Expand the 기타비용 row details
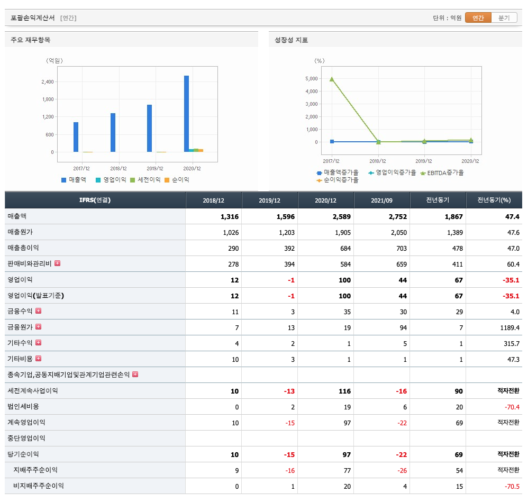528x502 pixels. click(x=39, y=358)
